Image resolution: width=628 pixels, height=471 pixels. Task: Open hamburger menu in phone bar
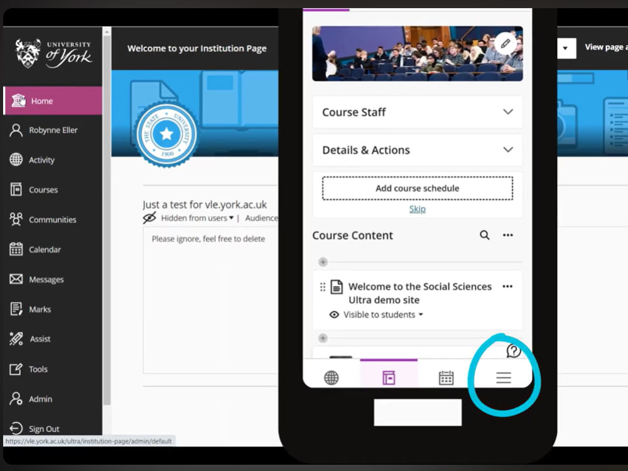pos(504,377)
